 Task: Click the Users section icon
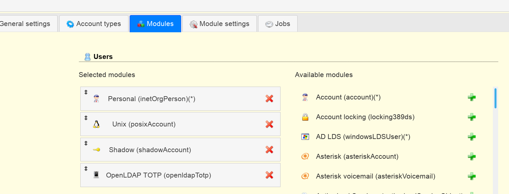tap(87, 57)
